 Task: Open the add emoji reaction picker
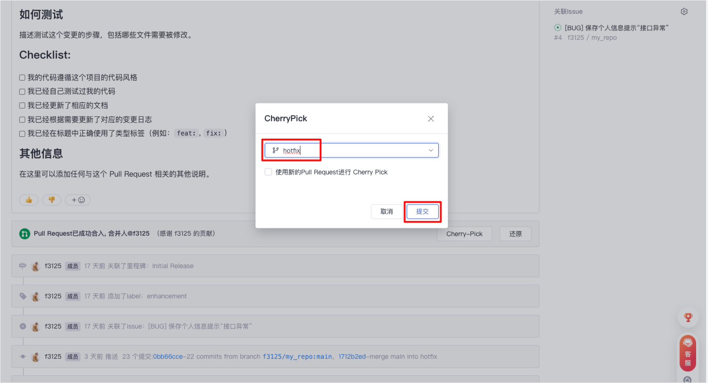[x=78, y=200]
